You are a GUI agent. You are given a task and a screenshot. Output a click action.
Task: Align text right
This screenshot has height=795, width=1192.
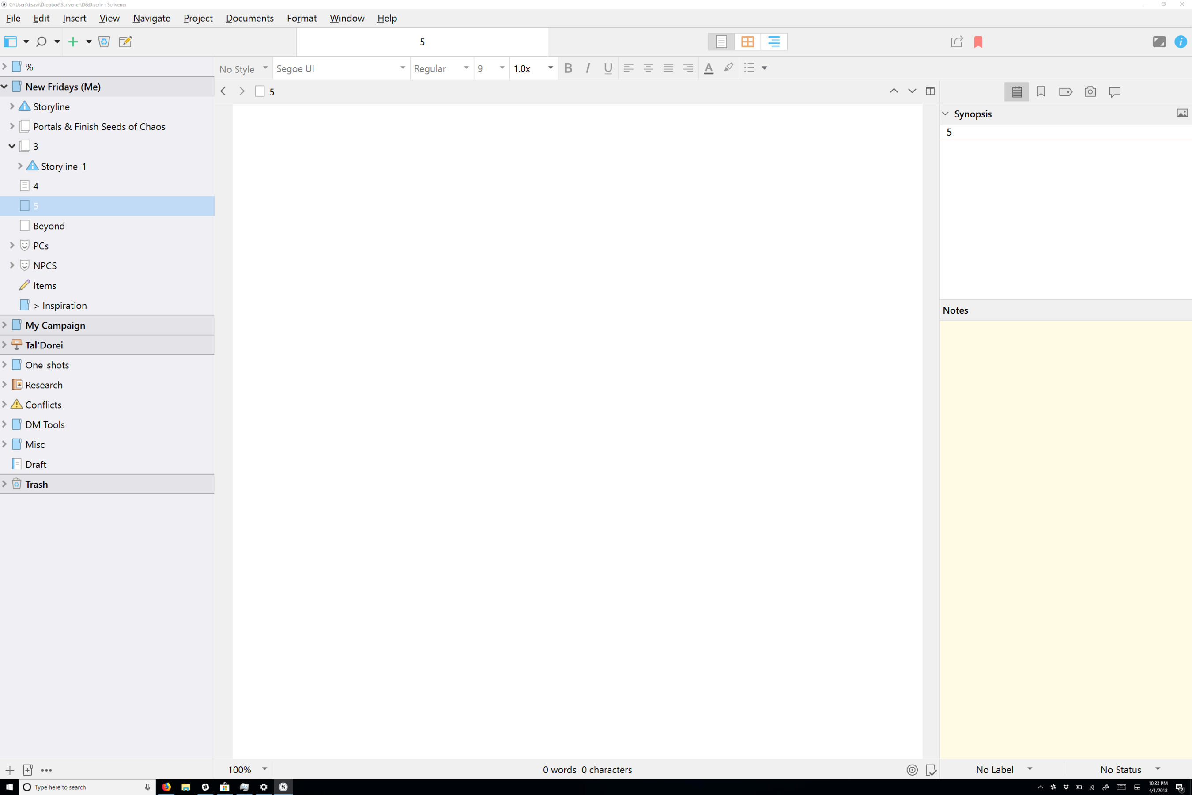(x=688, y=68)
